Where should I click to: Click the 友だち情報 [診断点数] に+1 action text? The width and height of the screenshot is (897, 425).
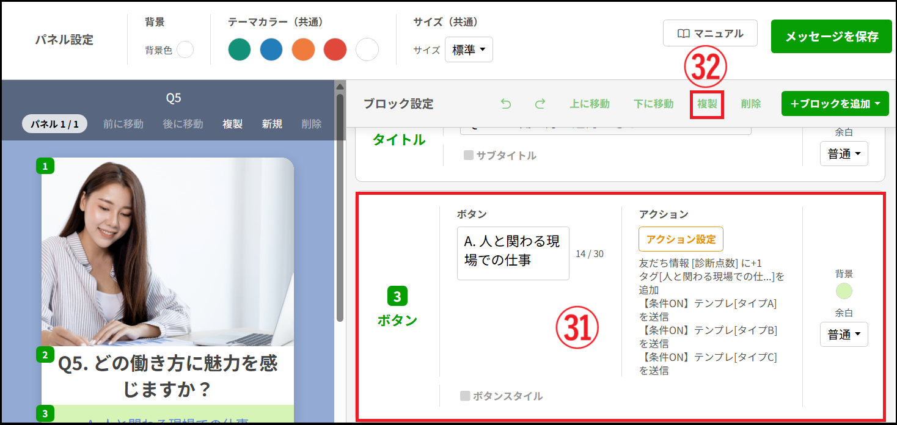point(700,263)
